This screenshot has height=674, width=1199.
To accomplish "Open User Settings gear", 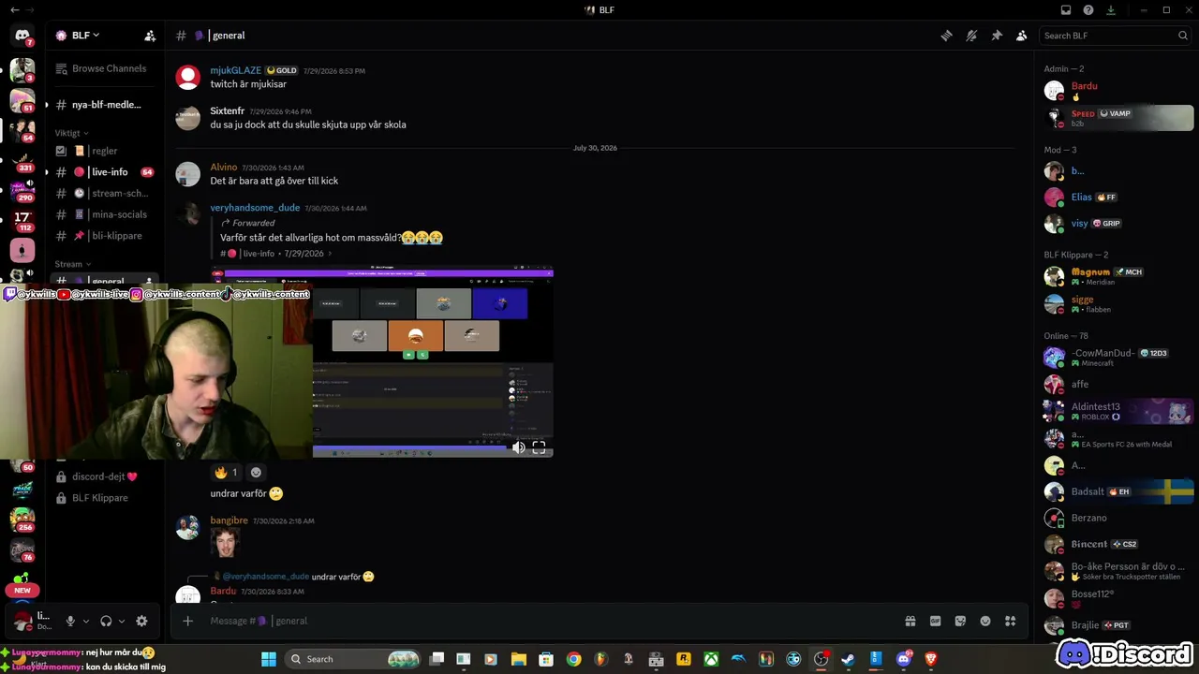I will pyautogui.click(x=141, y=621).
